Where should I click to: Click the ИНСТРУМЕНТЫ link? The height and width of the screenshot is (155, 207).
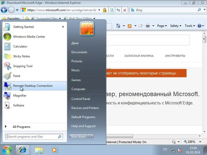pyautogui.click(x=175, y=56)
